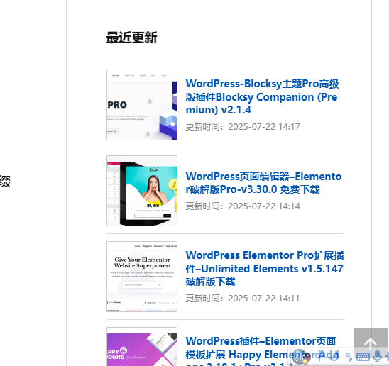The image size is (389, 366).
Task: Click the 最近更新 section heading
Action: tap(131, 38)
